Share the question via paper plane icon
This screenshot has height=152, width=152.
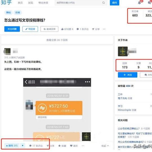pos(93,29)
